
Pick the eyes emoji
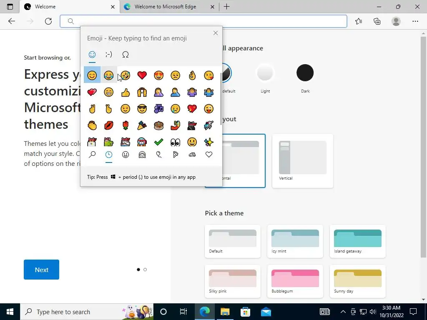176,142
